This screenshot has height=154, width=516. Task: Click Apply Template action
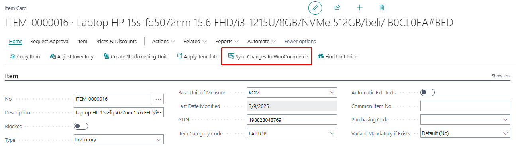[x=198, y=57]
